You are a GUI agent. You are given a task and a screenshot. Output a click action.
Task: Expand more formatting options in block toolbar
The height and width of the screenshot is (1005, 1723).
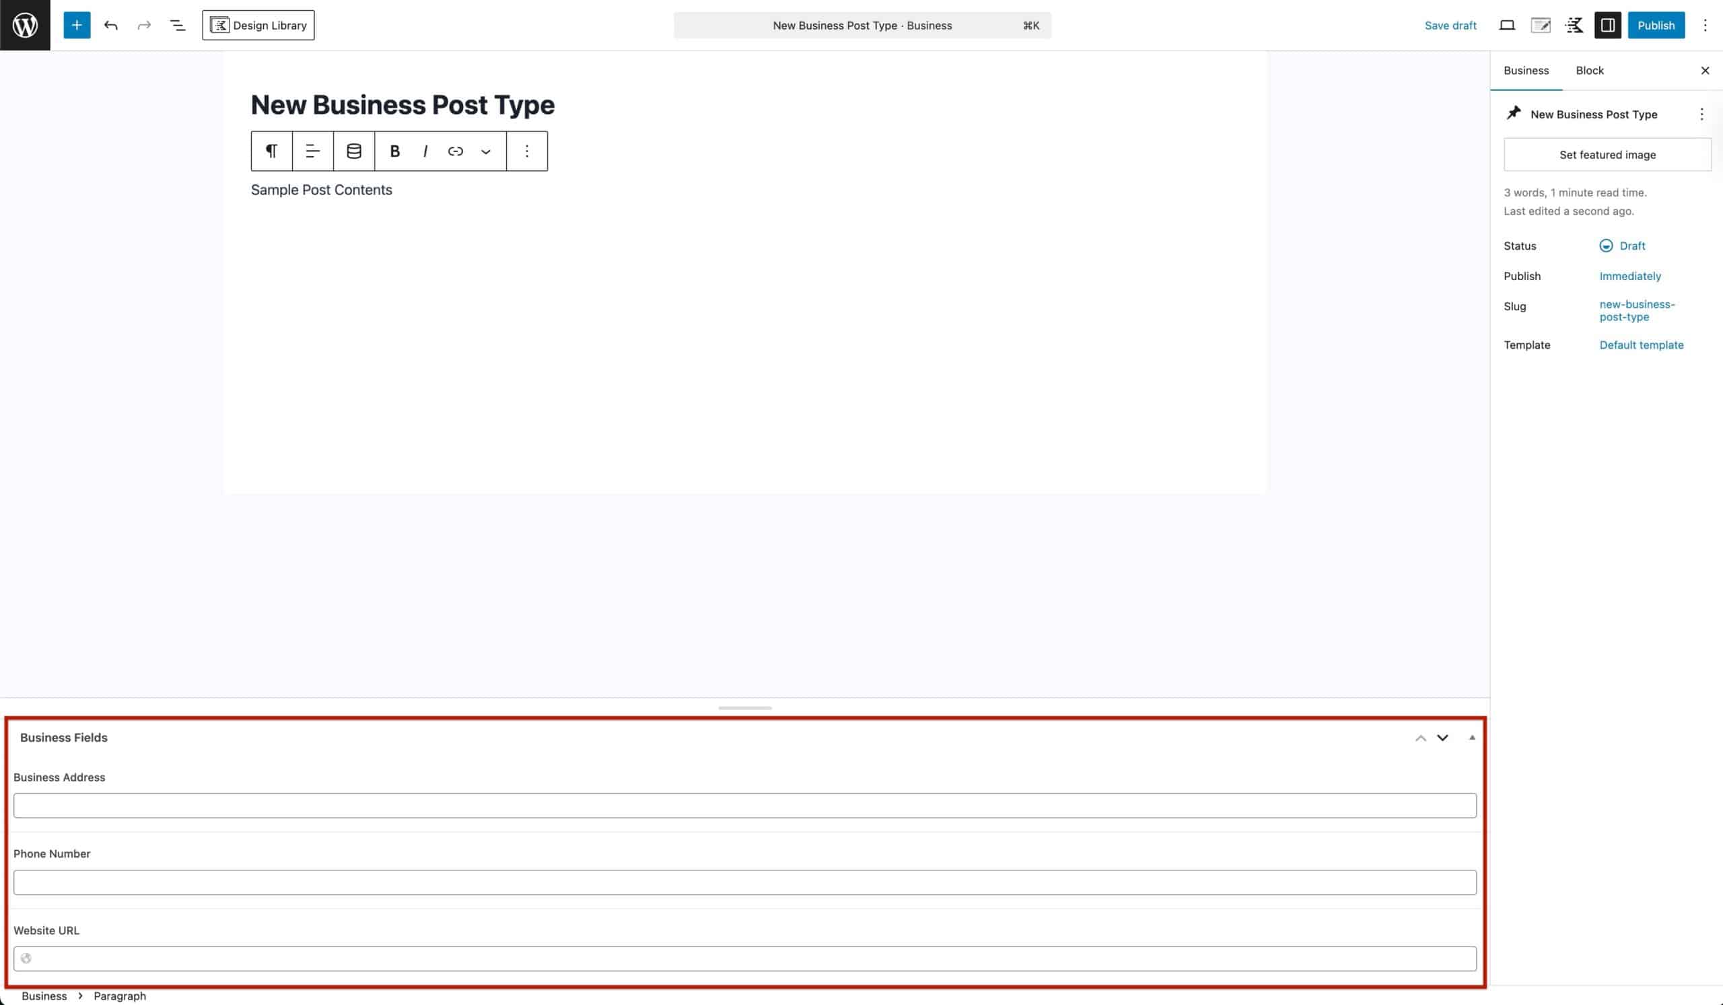[486, 150]
